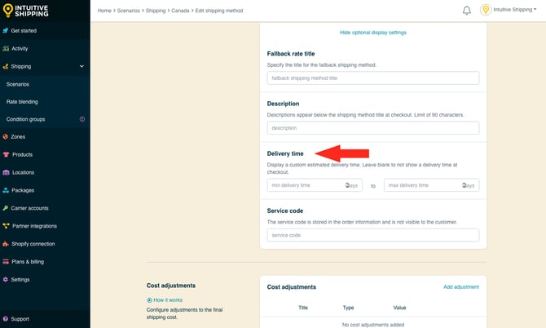Click the Packages boxes icon

click(x=6, y=190)
